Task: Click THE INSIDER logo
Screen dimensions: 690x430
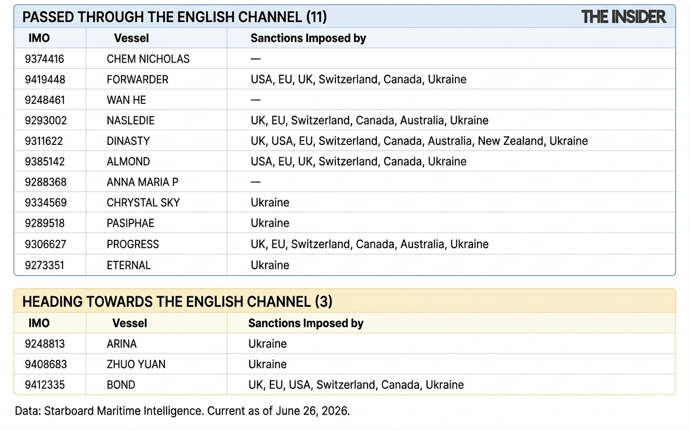Action: tap(624, 17)
